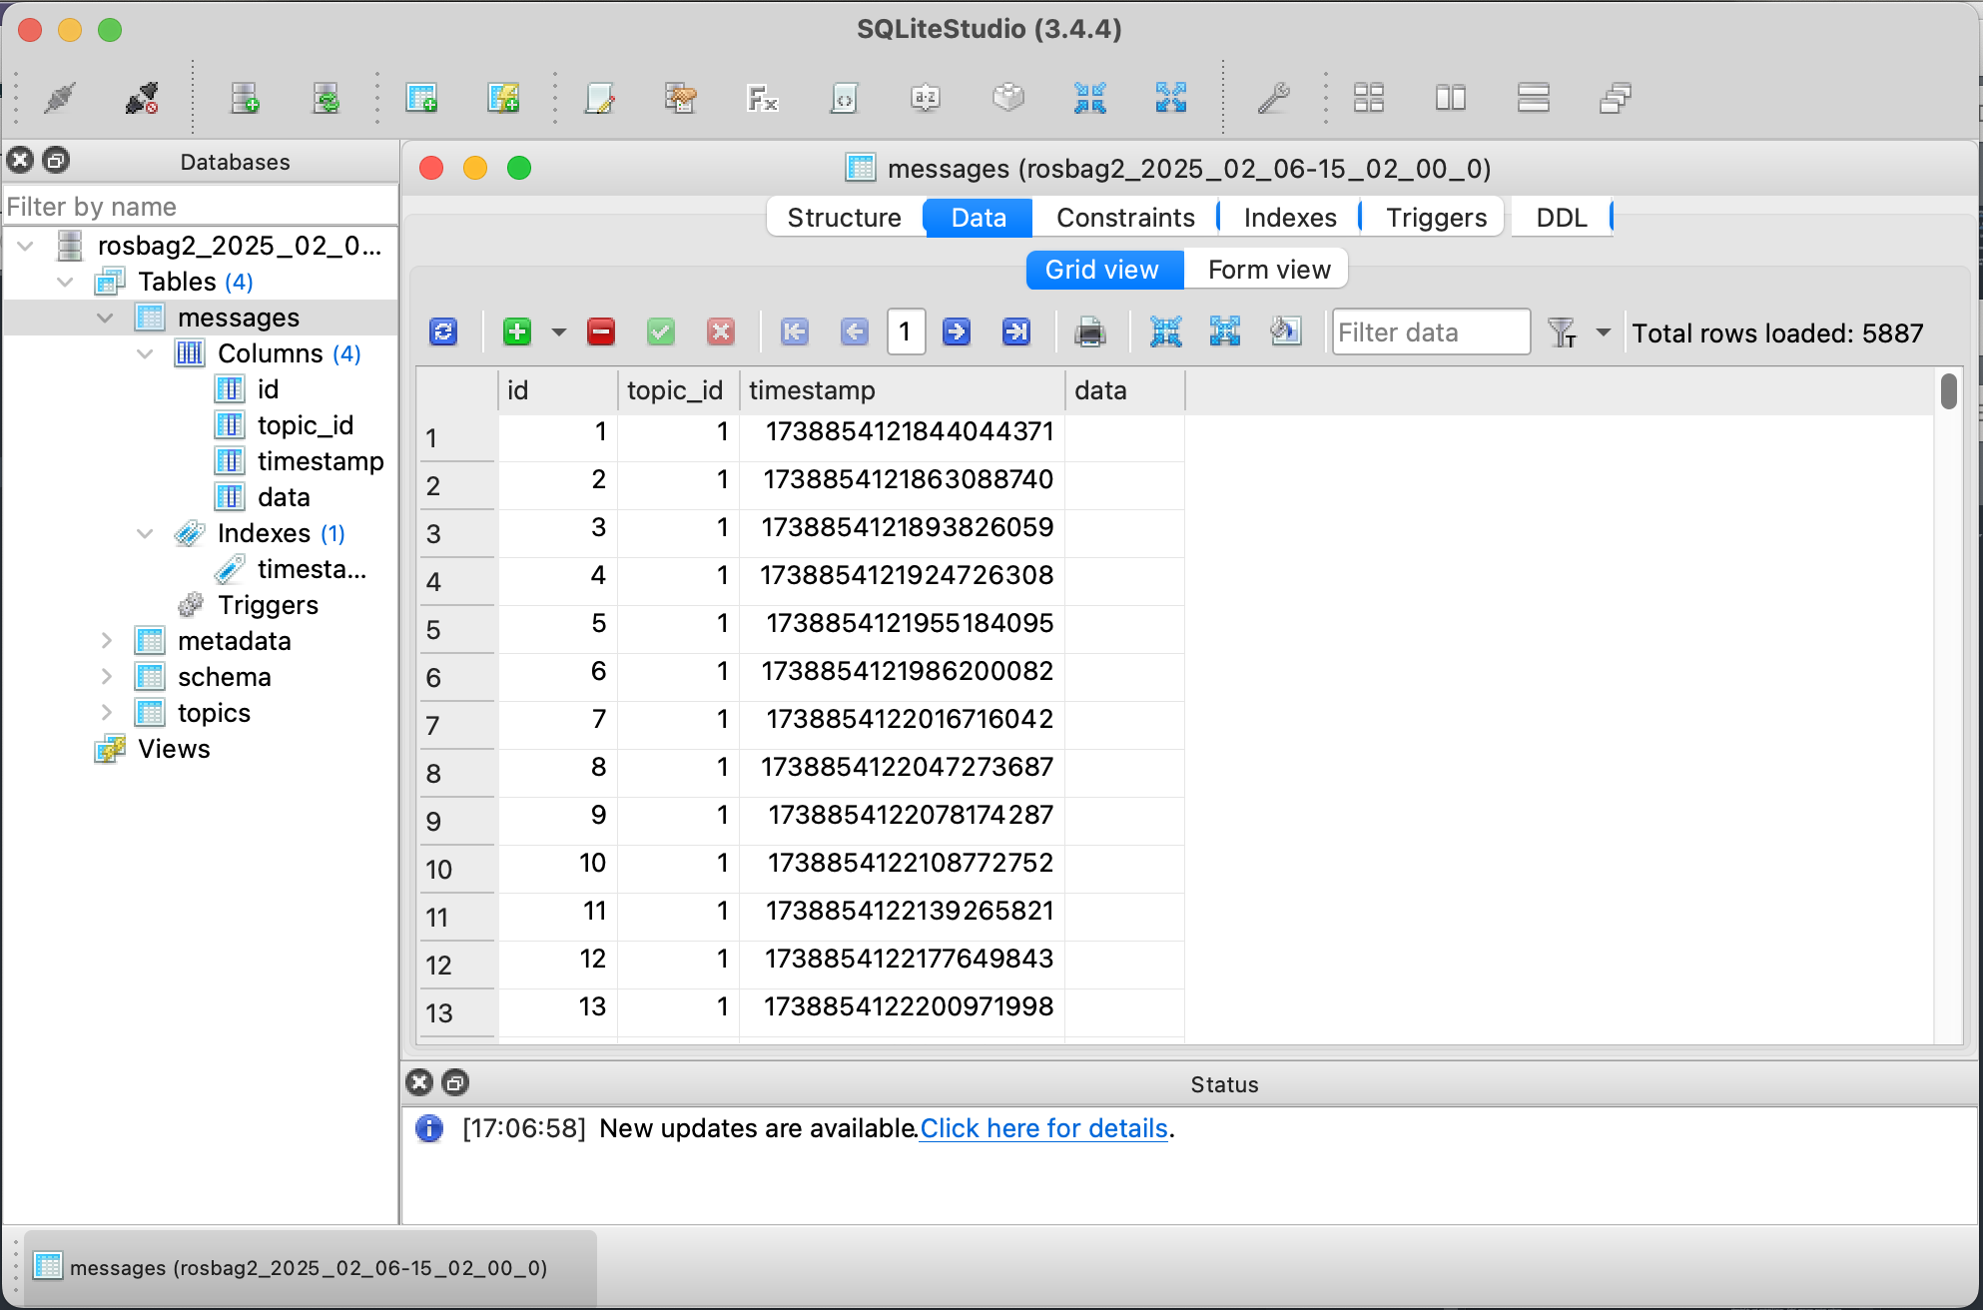Disconnect from database via crossed plug icon
Viewport: 1983px width, 1310px height.
tap(142, 98)
